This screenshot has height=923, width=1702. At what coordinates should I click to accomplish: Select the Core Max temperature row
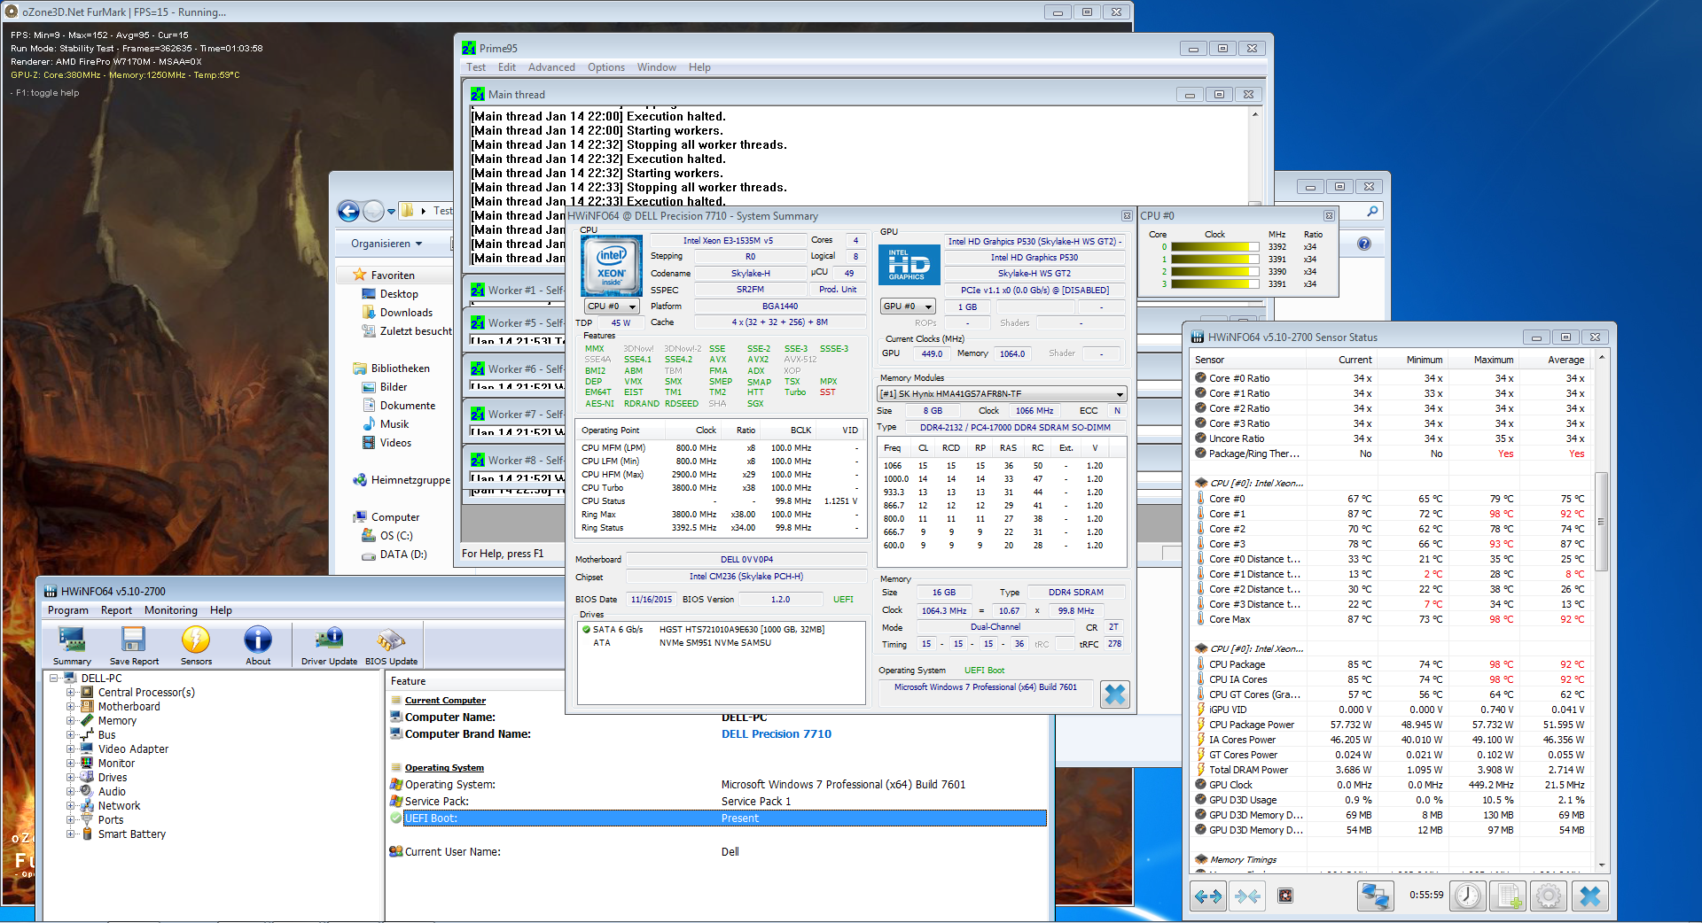[x=1391, y=619]
